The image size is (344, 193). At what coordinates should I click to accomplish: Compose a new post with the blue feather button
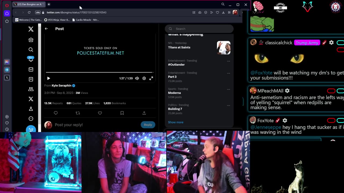31,129
